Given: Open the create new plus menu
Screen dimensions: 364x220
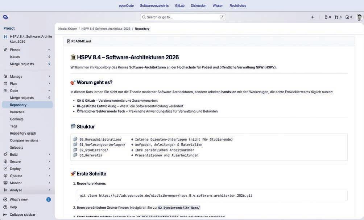Looking at the screenshot, I should pos(313,17).
